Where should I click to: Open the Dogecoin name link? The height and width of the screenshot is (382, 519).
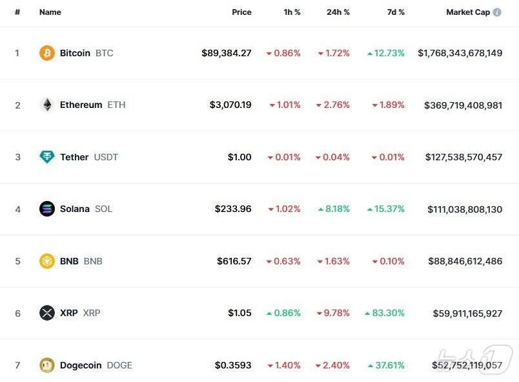[81, 365]
